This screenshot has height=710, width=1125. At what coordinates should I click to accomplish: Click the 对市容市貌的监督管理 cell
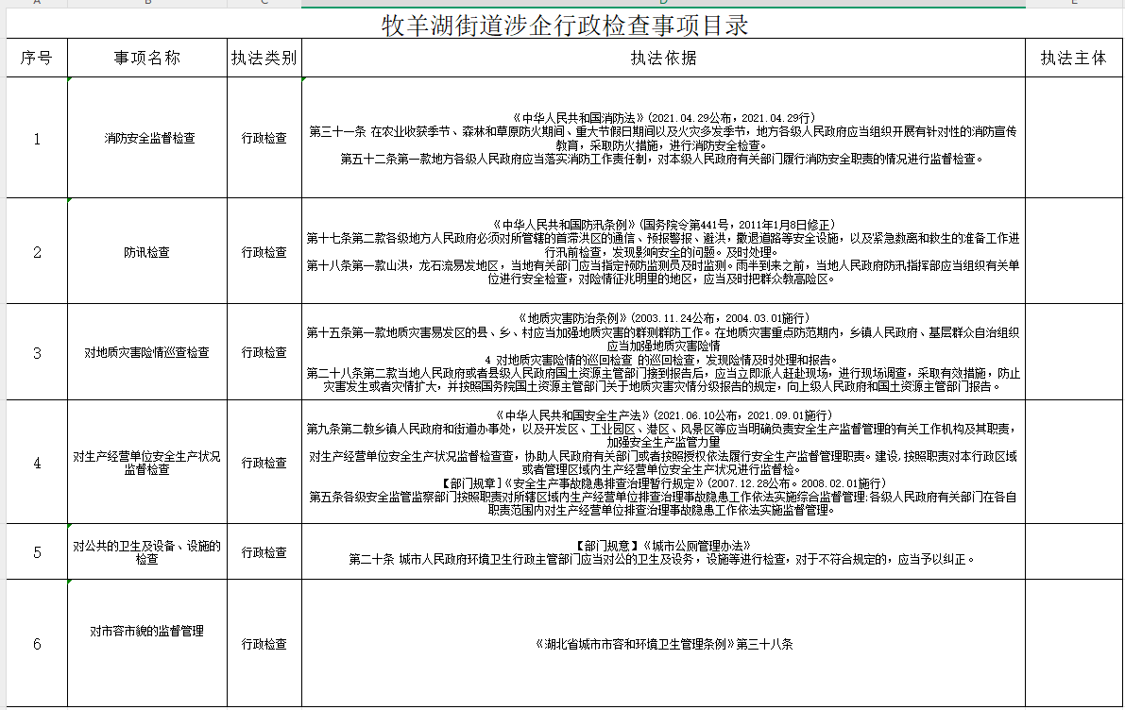(148, 631)
